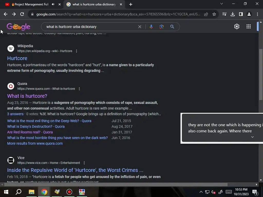Go forward with the browser forward arrow
263x197 pixels.
(x=14, y=14)
